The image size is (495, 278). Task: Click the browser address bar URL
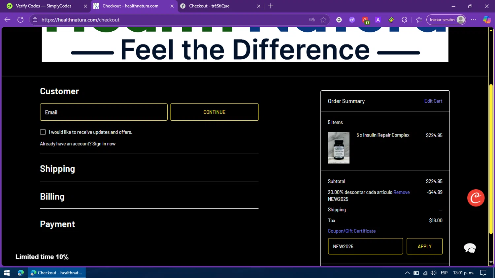(x=81, y=20)
